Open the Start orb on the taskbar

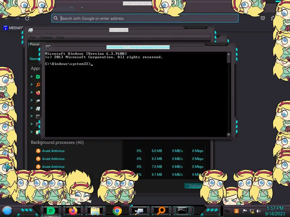(x=7, y=211)
